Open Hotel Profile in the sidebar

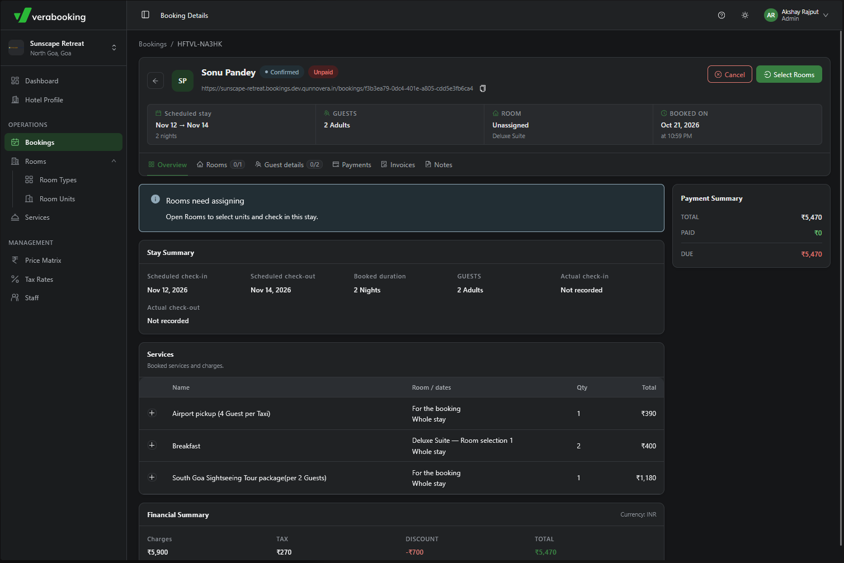(63, 100)
